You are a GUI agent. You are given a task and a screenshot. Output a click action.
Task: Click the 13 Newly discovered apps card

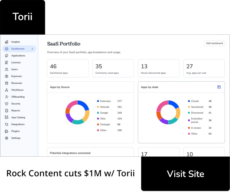tap(158, 68)
